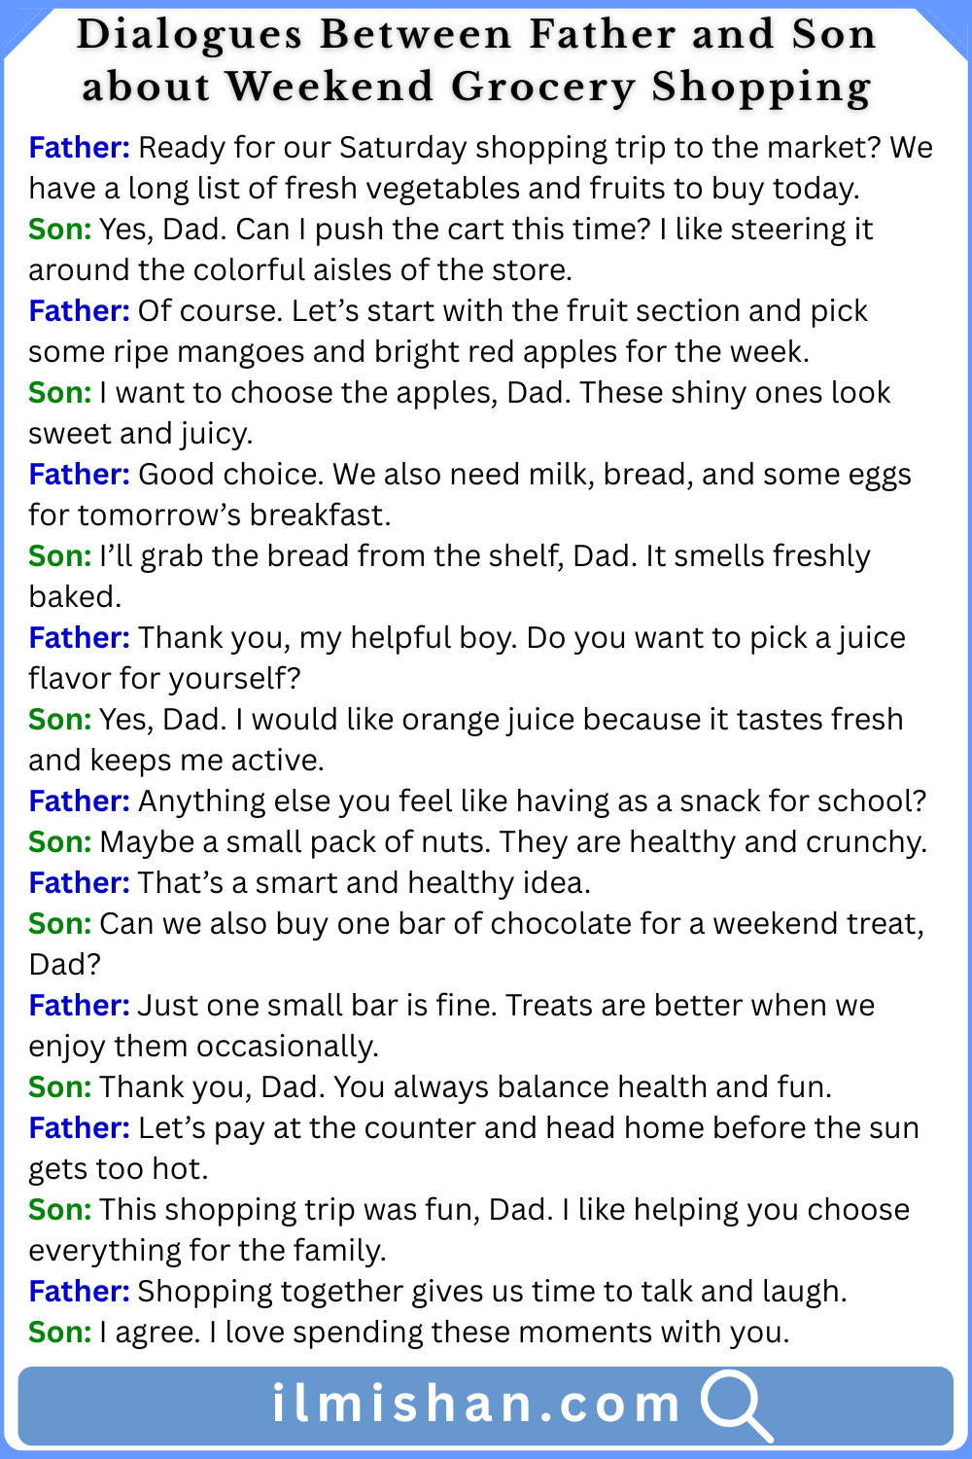Click the Son label before "I want to choose"
972x1459 pixels.
[59, 393]
